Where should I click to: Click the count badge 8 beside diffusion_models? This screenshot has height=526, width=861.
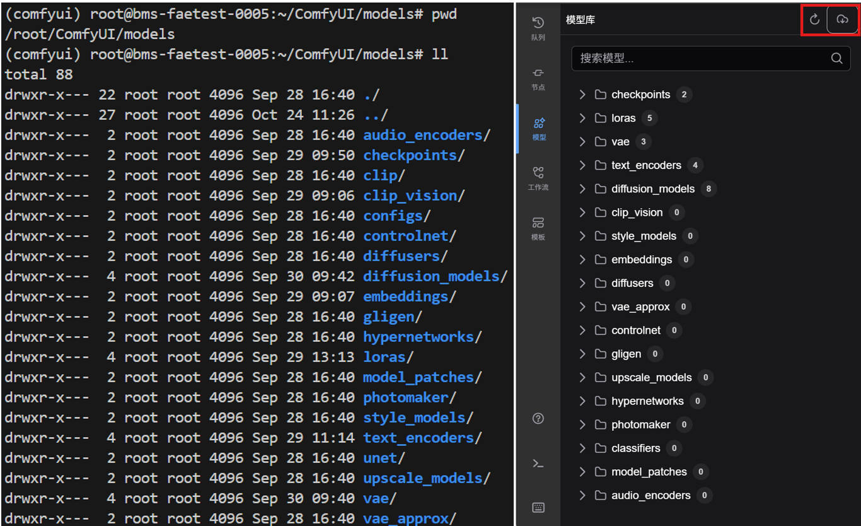point(708,189)
